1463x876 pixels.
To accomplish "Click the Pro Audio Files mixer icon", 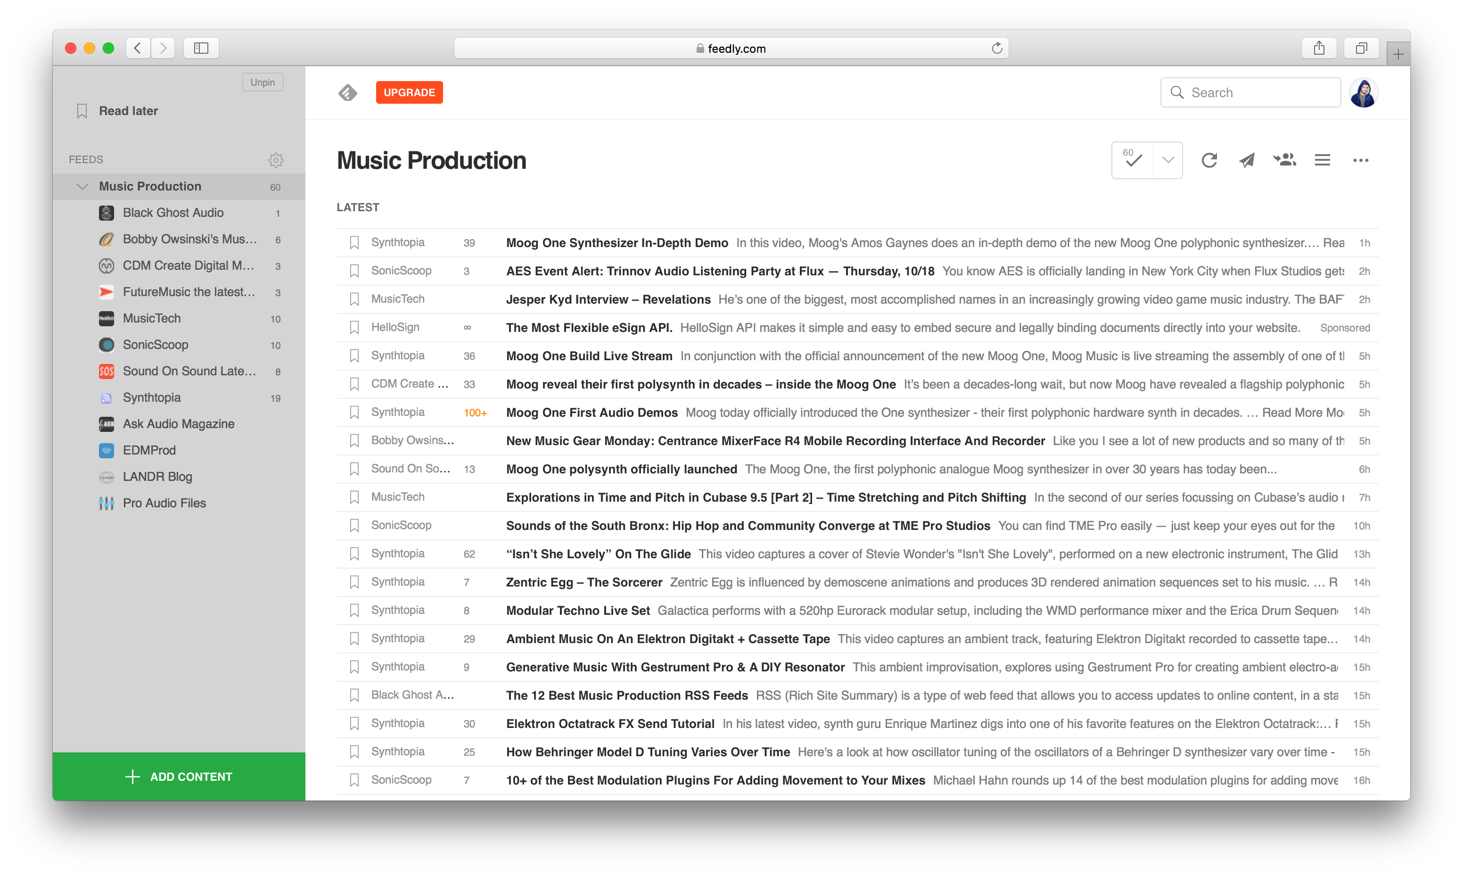I will 106,504.
